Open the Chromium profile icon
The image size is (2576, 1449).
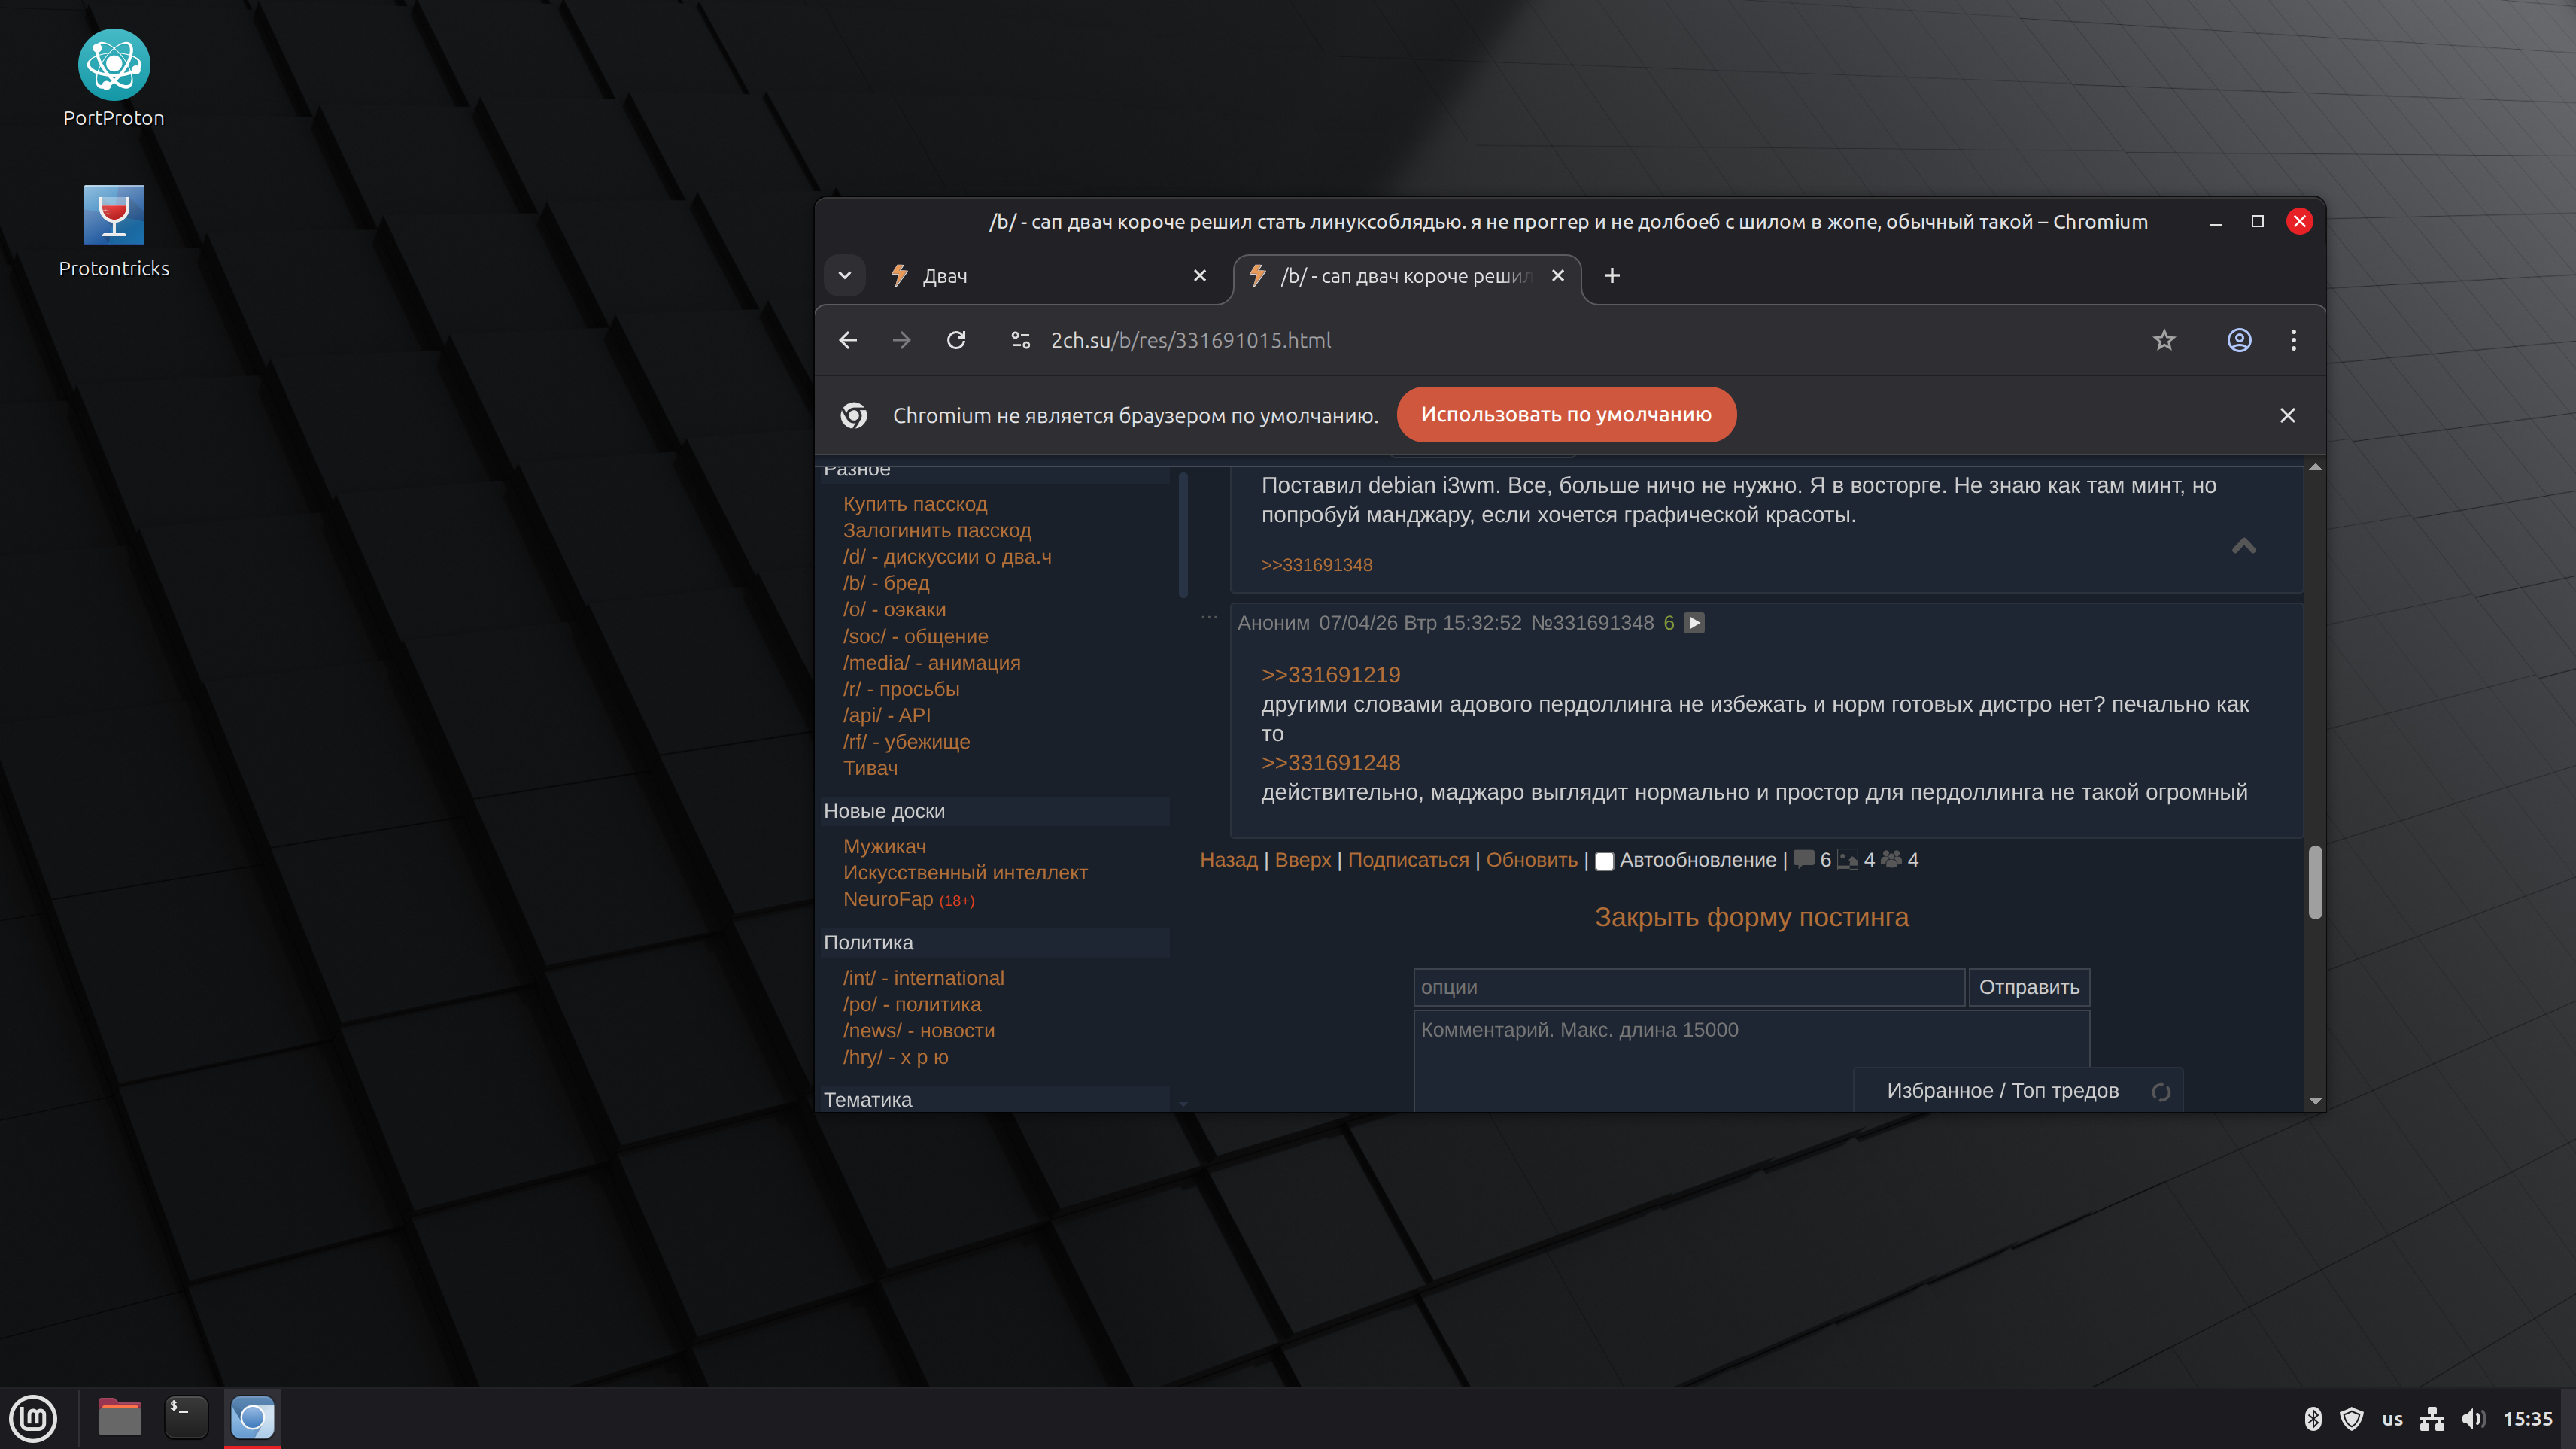point(2239,340)
